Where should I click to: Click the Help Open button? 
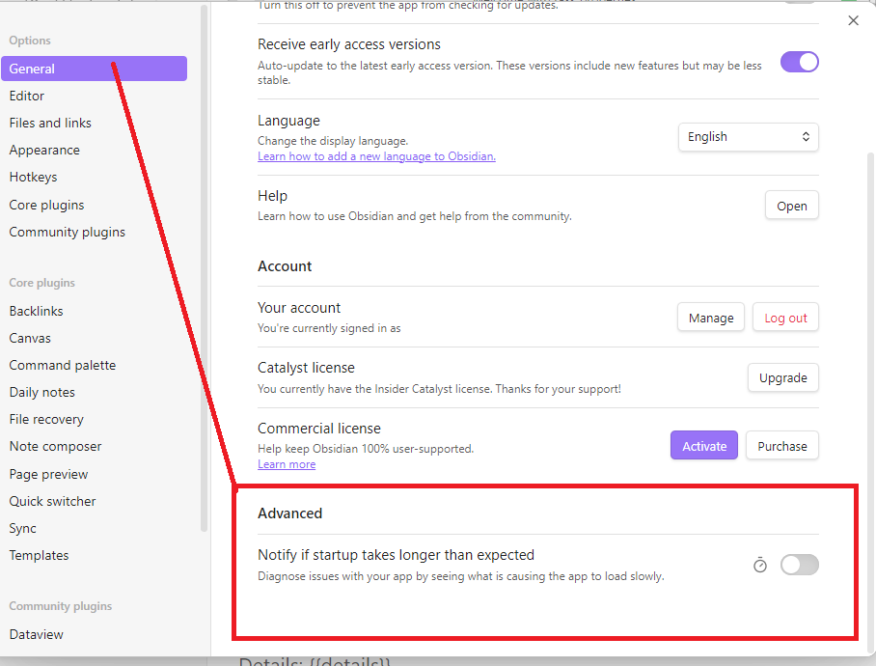(x=792, y=206)
